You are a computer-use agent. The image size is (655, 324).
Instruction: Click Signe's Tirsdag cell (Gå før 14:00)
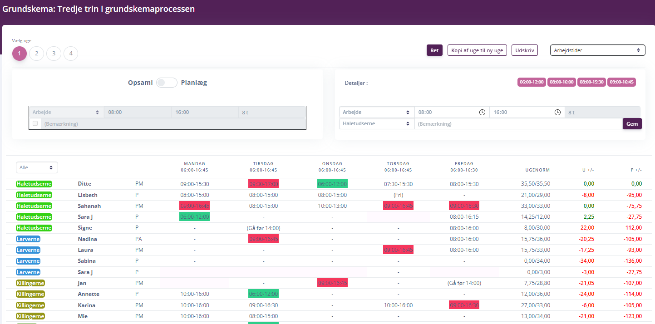tap(263, 228)
